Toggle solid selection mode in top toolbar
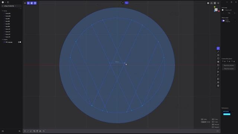This screenshot has height=134, width=238. tap(35, 3)
